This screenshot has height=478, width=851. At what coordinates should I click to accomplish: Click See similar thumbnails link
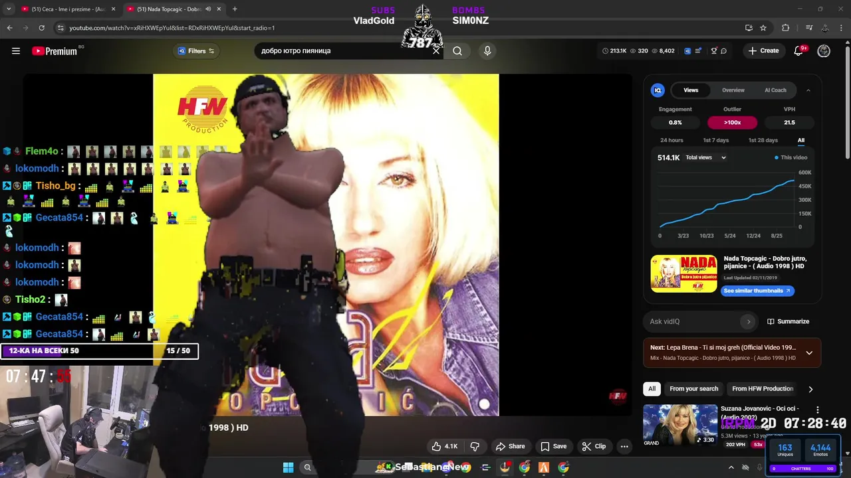coord(757,290)
